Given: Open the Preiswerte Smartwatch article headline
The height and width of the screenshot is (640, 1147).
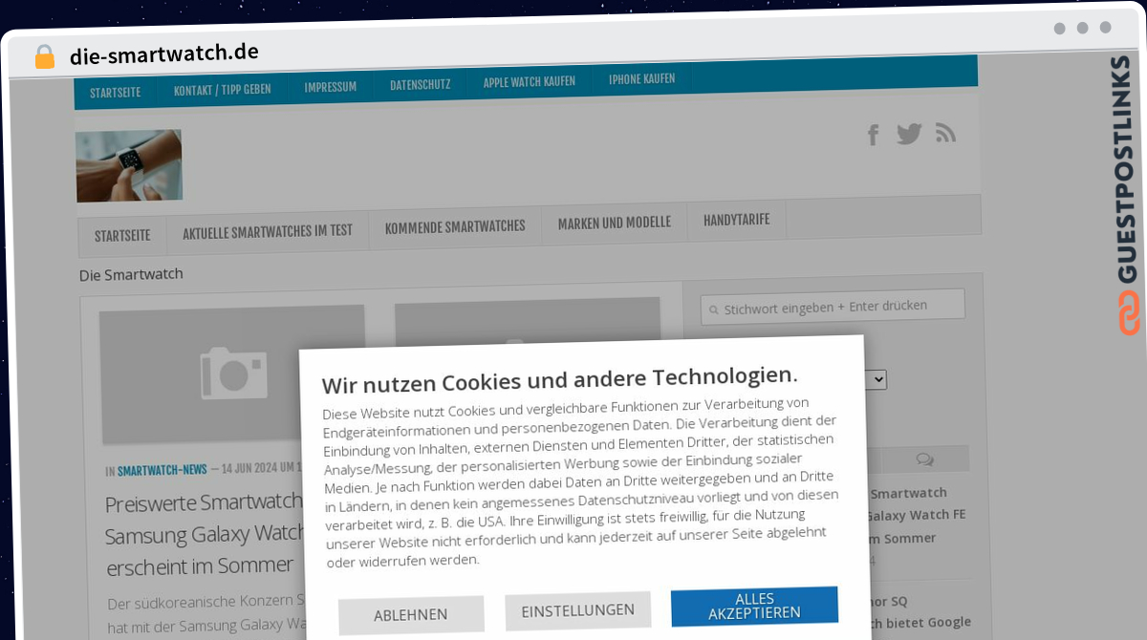Looking at the screenshot, I should pos(204,534).
